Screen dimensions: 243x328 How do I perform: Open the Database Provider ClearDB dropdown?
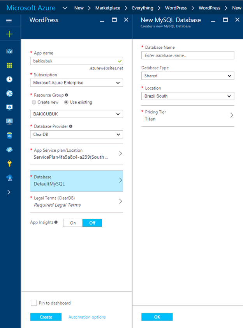point(76,135)
